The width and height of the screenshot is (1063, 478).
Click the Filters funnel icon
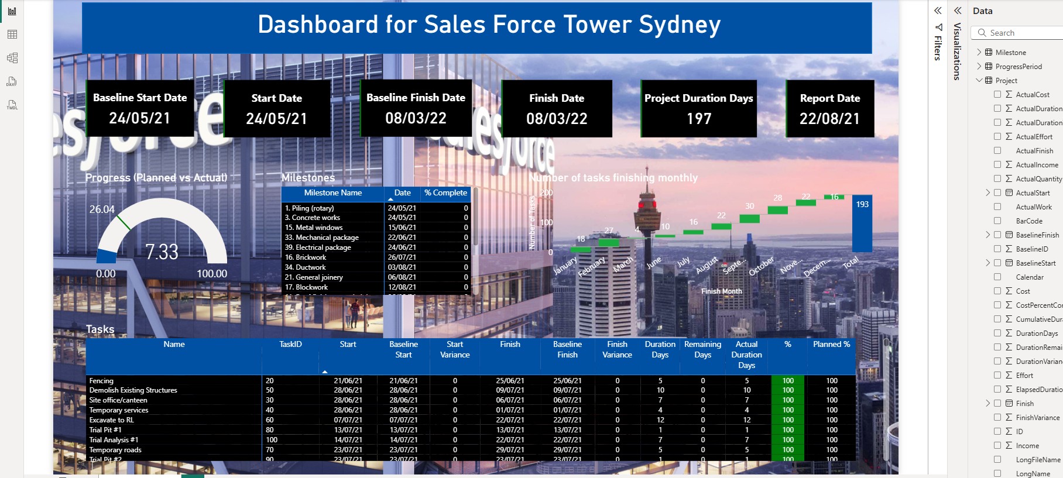tap(938, 27)
